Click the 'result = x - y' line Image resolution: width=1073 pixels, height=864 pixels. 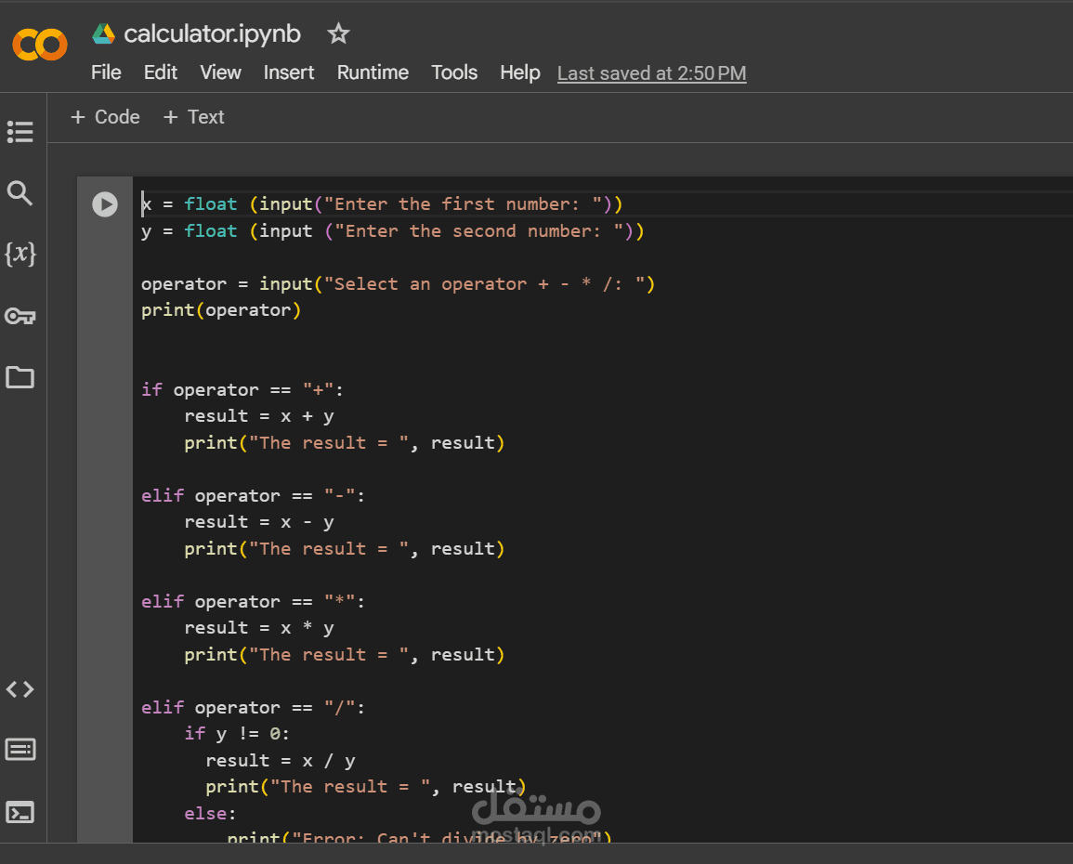pyautogui.click(x=258, y=522)
